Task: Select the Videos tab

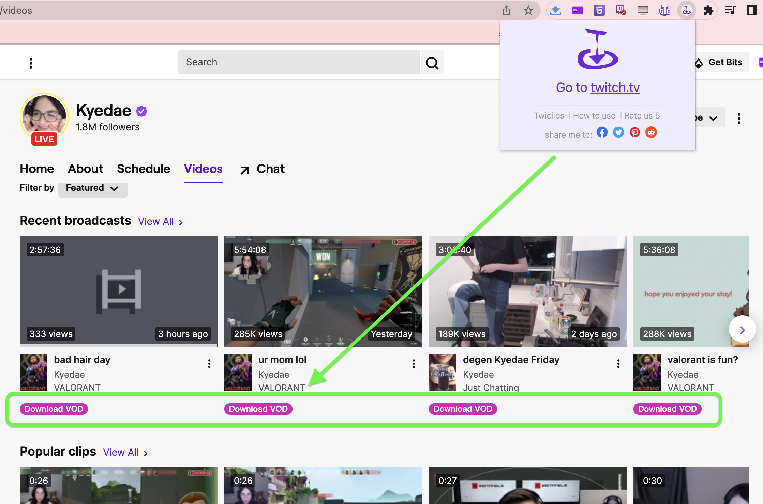Action: 203,169
